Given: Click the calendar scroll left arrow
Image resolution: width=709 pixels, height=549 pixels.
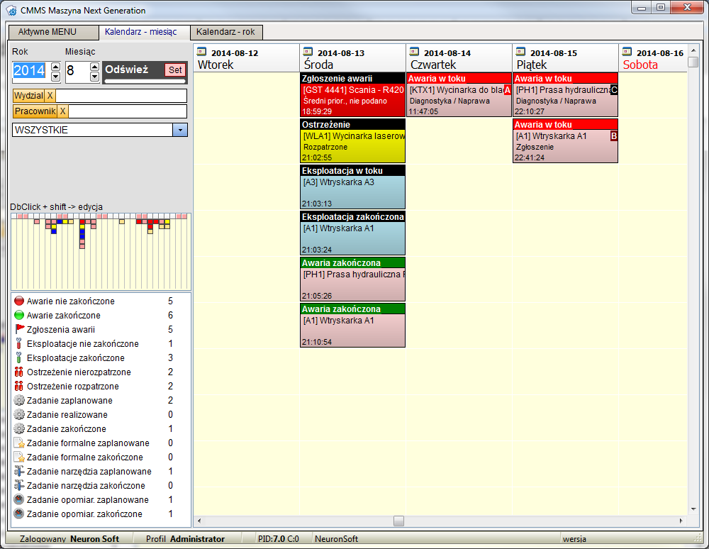Looking at the screenshot, I should (x=199, y=521).
